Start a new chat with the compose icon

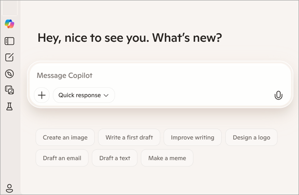point(9,57)
